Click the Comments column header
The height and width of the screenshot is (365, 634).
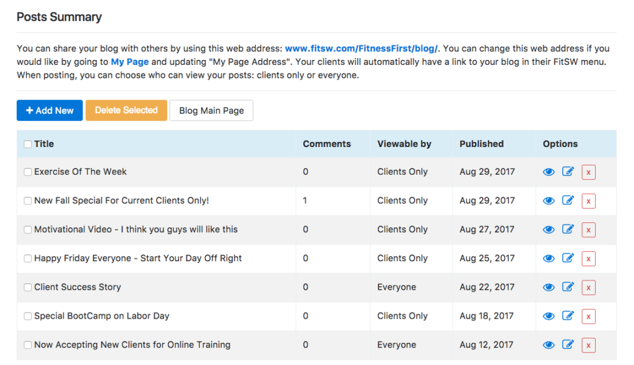click(x=327, y=144)
